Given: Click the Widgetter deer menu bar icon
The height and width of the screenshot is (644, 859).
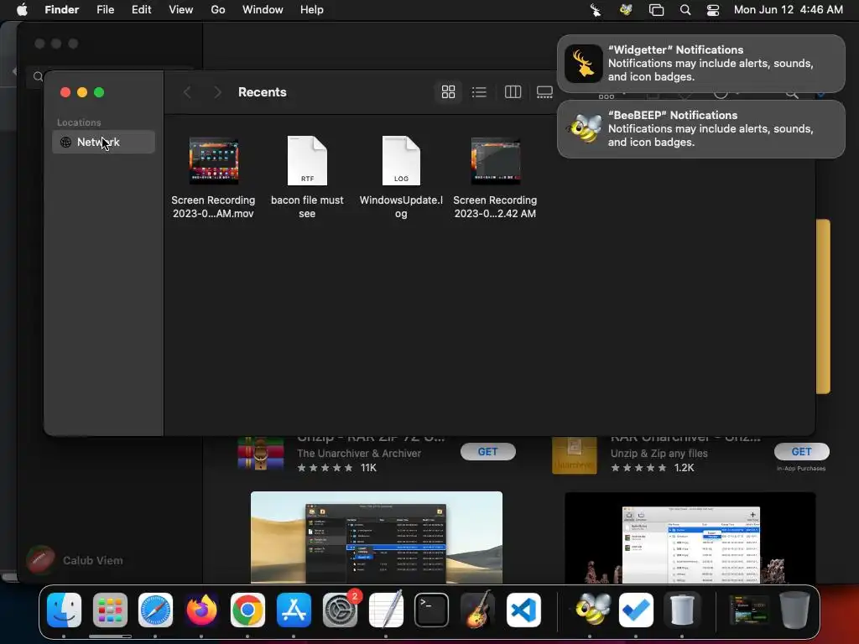Looking at the screenshot, I should tap(596, 10).
